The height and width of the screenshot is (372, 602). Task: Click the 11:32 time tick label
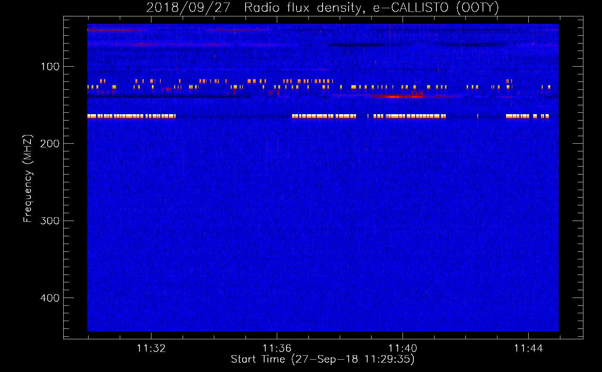[151, 349]
